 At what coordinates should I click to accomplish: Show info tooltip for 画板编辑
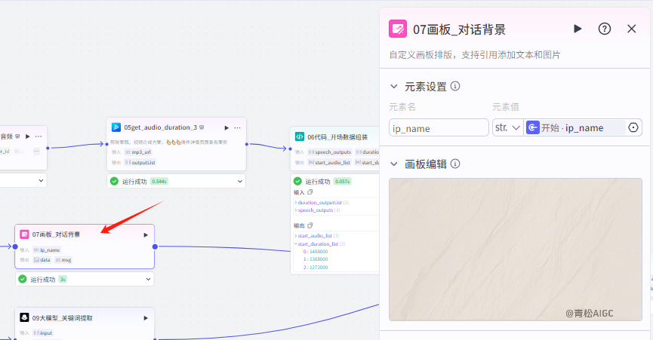455,164
